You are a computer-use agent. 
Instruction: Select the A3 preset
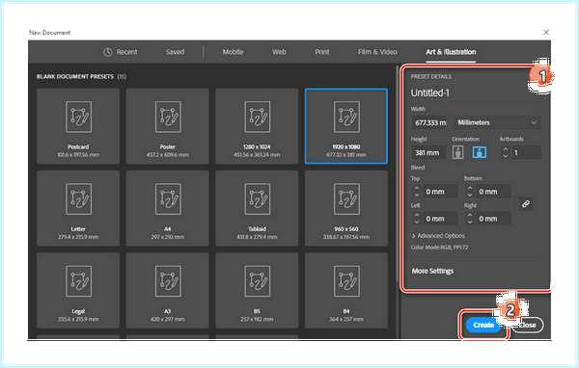(168, 291)
